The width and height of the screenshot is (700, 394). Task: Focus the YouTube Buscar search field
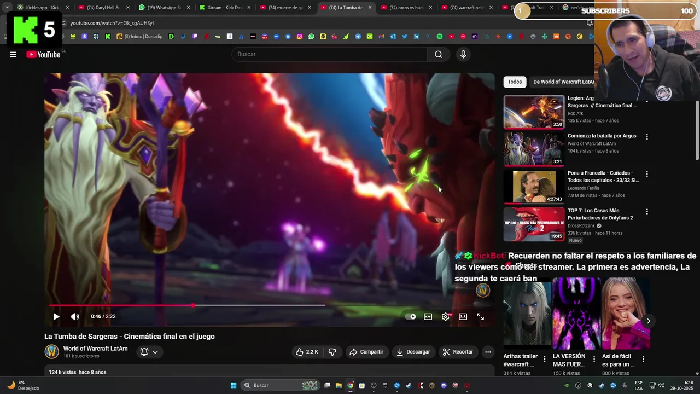pos(329,54)
